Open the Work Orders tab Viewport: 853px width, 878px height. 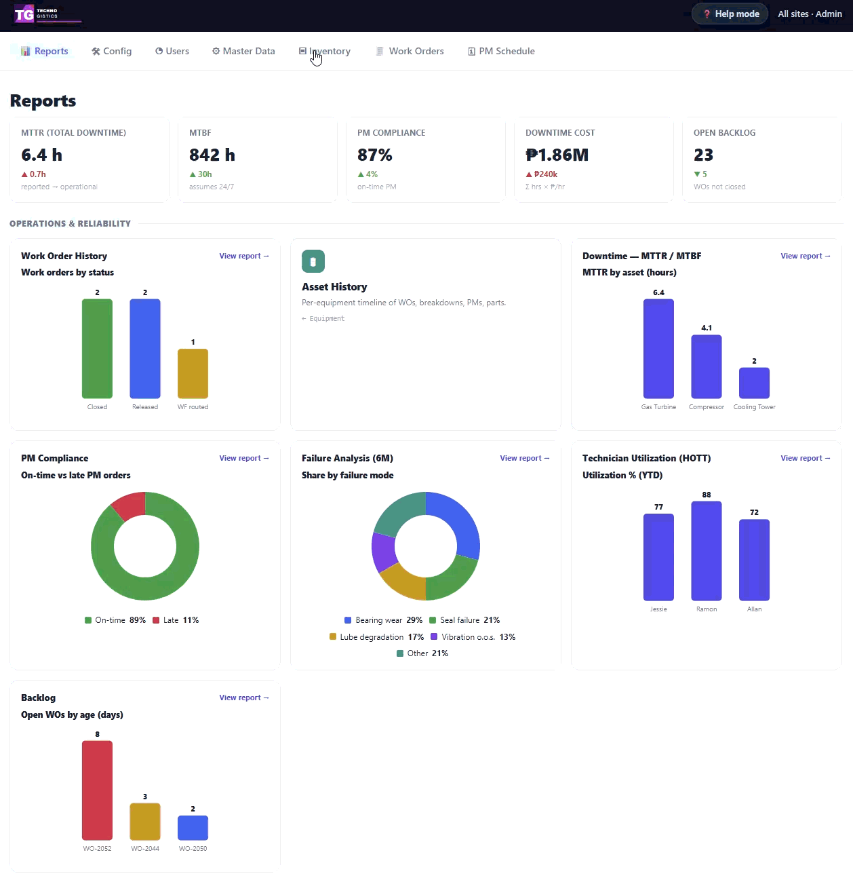tap(410, 51)
